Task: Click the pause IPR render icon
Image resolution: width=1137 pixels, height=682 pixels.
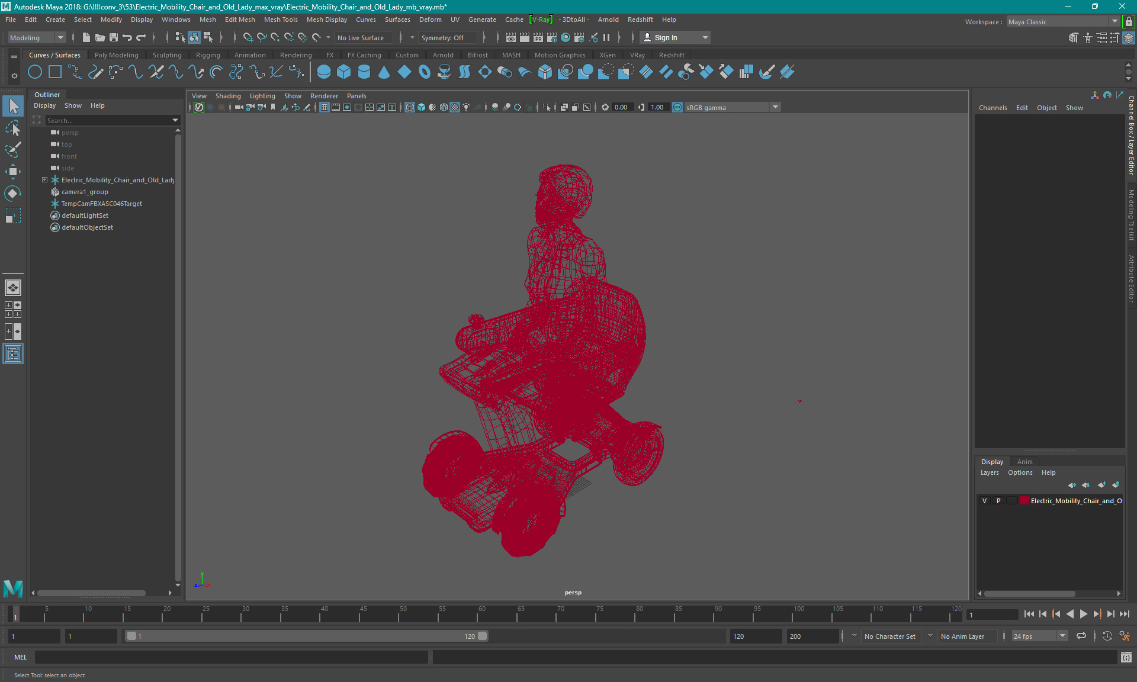Action: pos(606,37)
